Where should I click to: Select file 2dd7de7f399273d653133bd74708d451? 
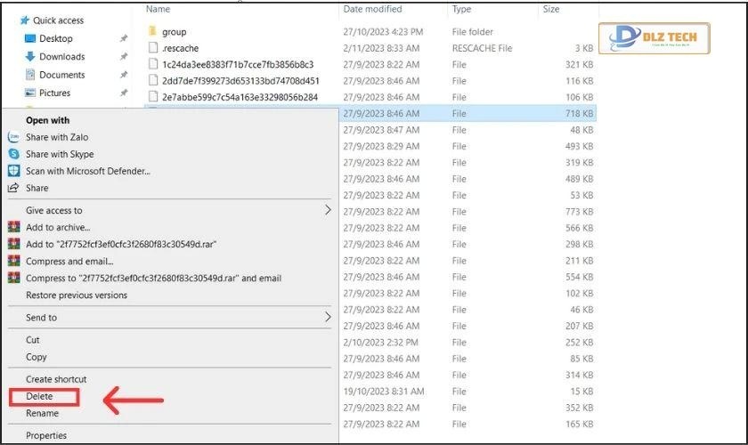click(241, 81)
